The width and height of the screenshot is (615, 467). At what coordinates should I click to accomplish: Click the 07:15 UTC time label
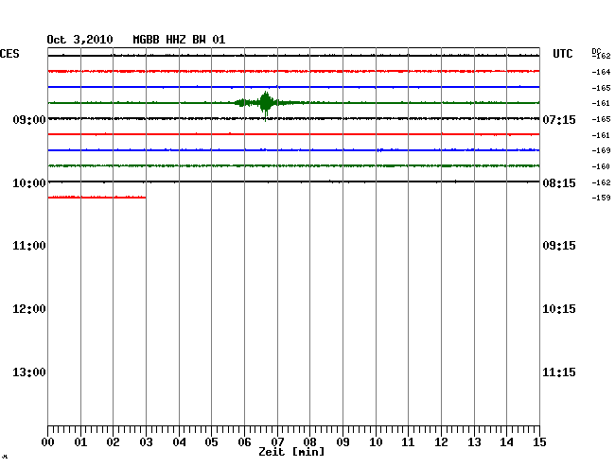click(559, 119)
